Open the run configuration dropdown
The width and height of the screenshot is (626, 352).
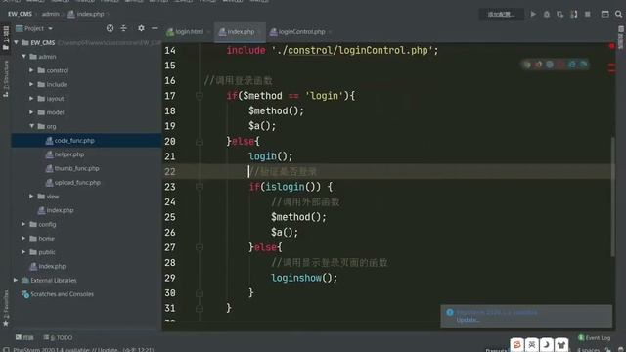502,14
